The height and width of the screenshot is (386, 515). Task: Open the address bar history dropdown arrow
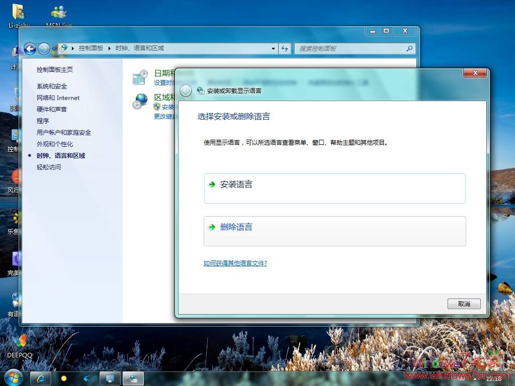pos(273,48)
